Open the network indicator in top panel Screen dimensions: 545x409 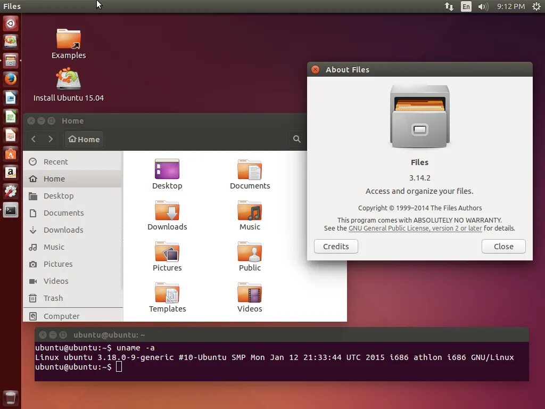point(449,6)
